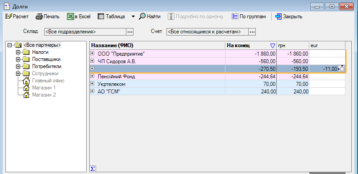Image resolution: width=358 pixels, height=174 pixels.
Task: Open the Счет selection ellipsis button
Action: (252, 32)
